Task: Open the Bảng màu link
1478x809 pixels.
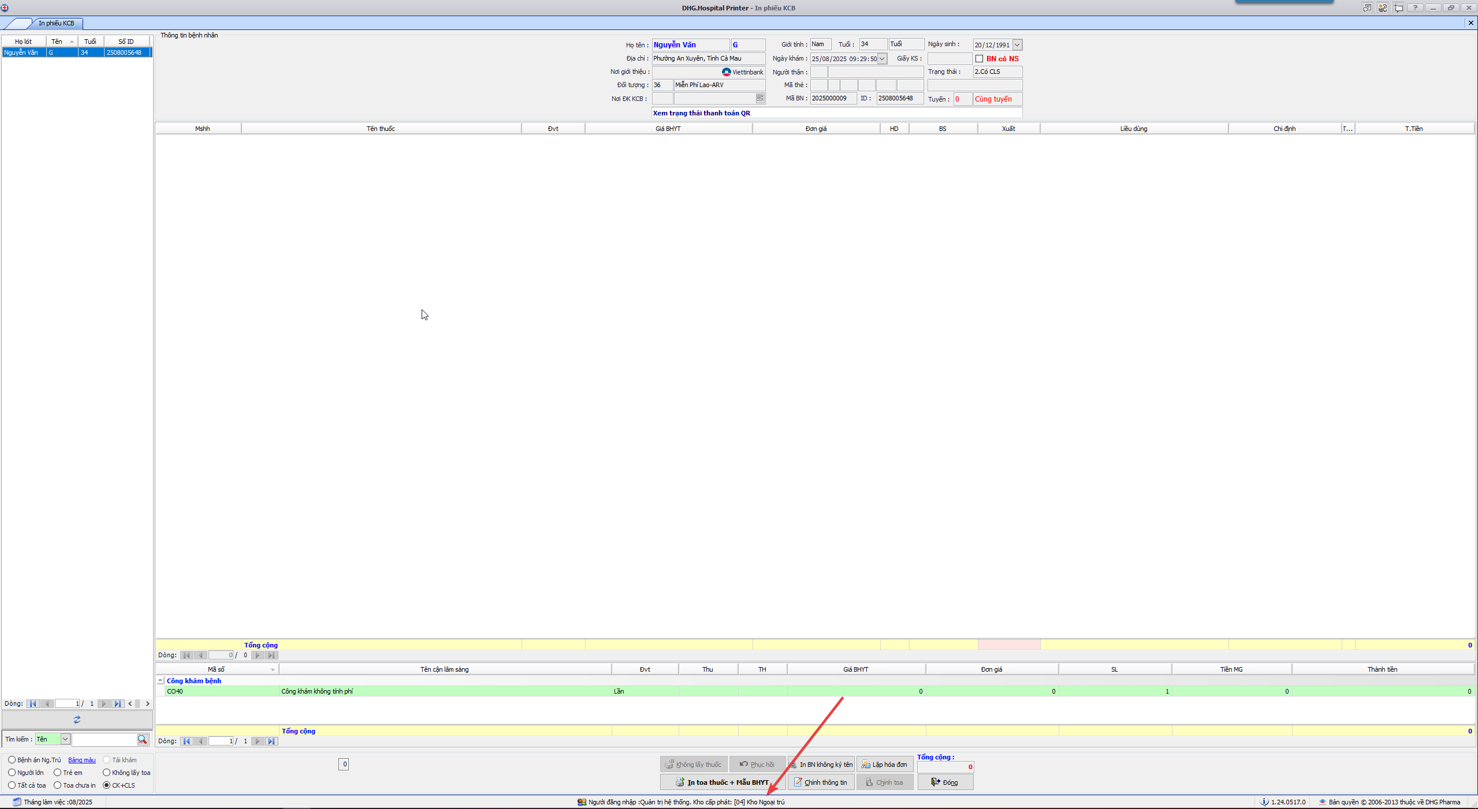Action: click(x=82, y=760)
